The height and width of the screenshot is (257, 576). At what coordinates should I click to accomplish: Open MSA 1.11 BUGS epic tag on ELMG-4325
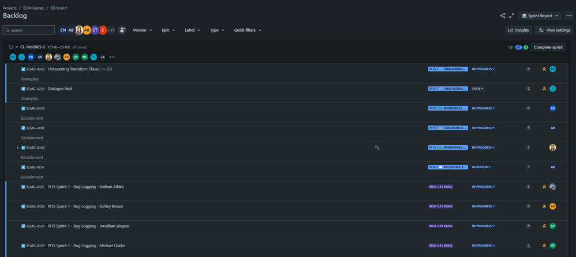pyautogui.click(x=440, y=187)
